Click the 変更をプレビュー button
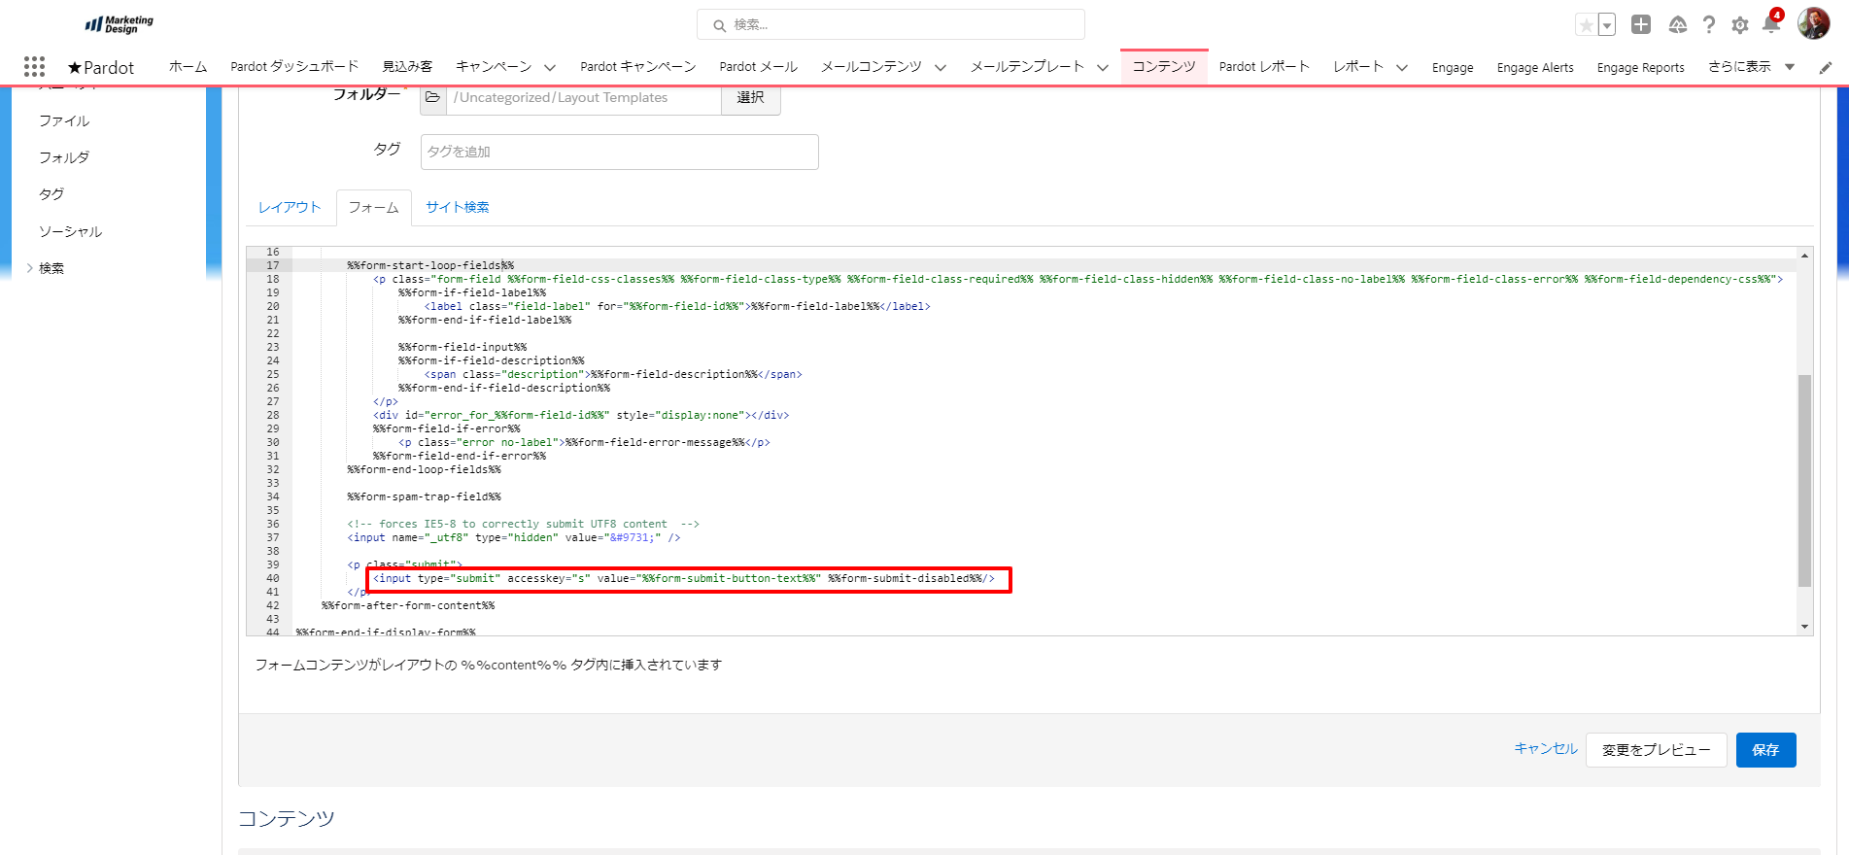 pos(1656,750)
